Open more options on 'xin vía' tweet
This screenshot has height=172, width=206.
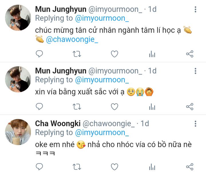tap(195, 71)
